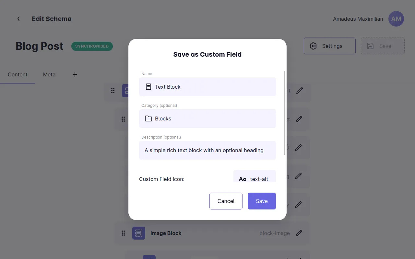
Task: Click the Description field in the modal
Action: 207,150
